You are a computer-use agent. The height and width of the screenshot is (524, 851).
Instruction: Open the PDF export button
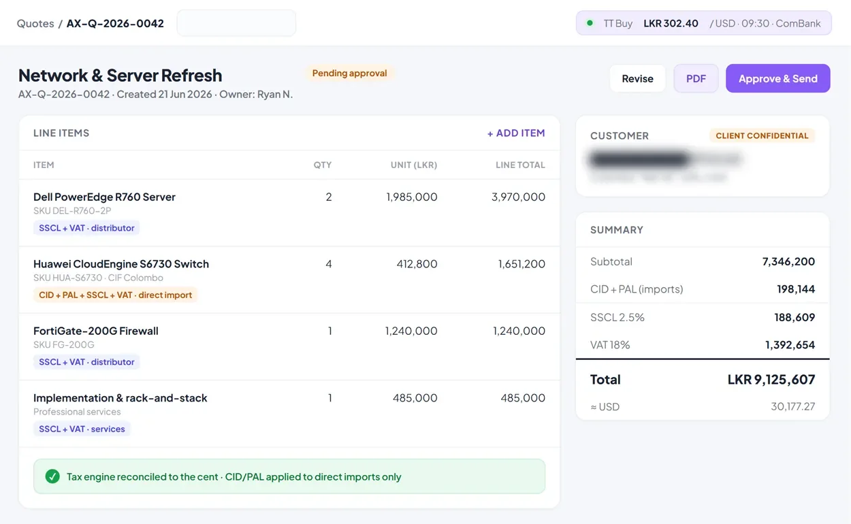(696, 78)
